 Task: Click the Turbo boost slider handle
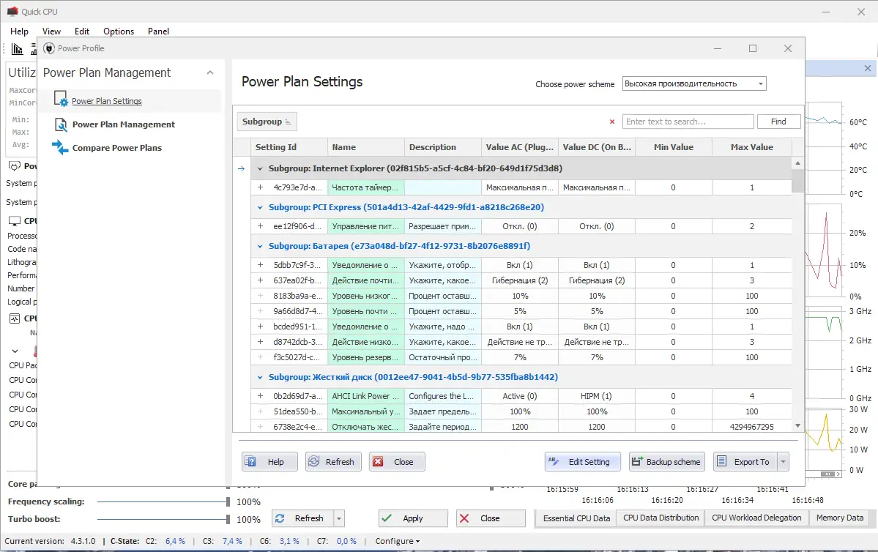coord(228,519)
